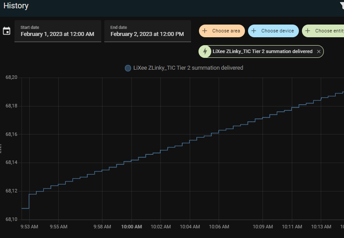Click the plus icon on Choose entity
The image size is (344, 238).
tap(308, 31)
